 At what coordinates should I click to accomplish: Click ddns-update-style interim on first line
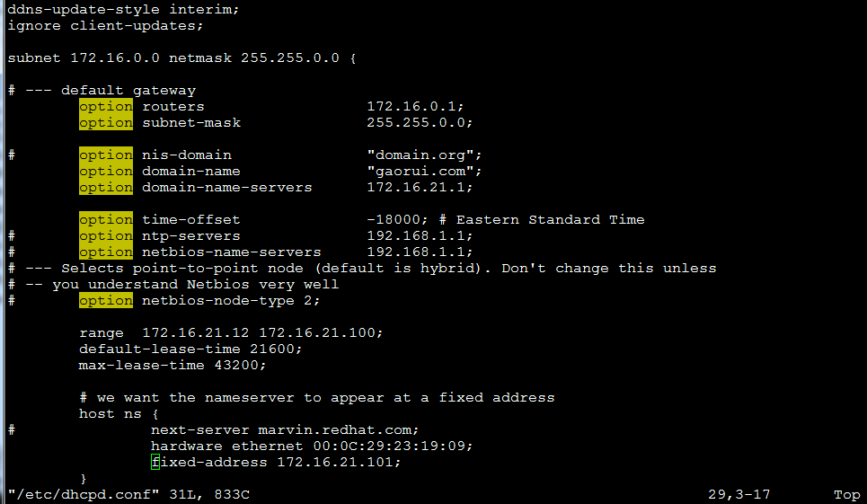click(x=123, y=9)
